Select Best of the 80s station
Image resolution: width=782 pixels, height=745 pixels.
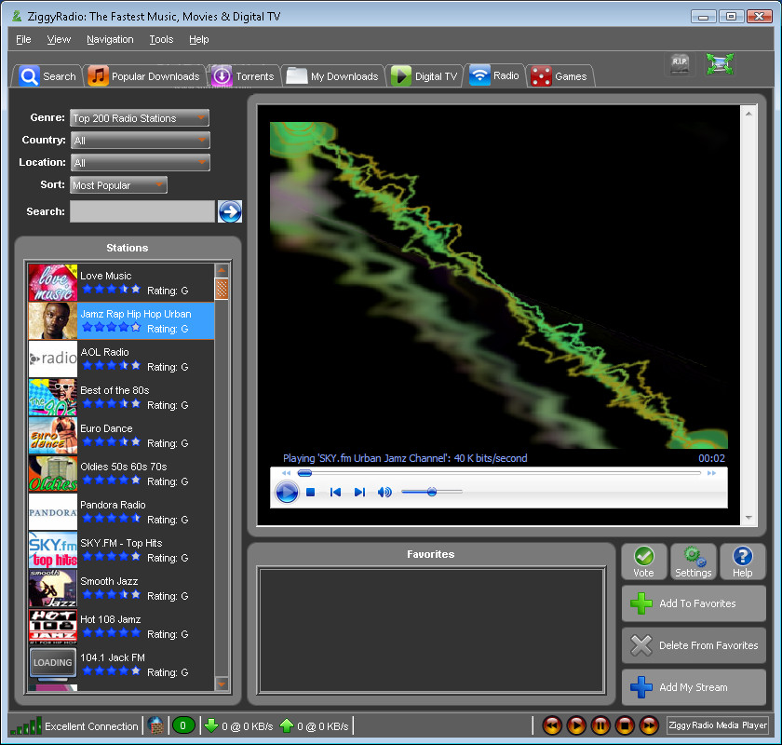[x=121, y=398]
